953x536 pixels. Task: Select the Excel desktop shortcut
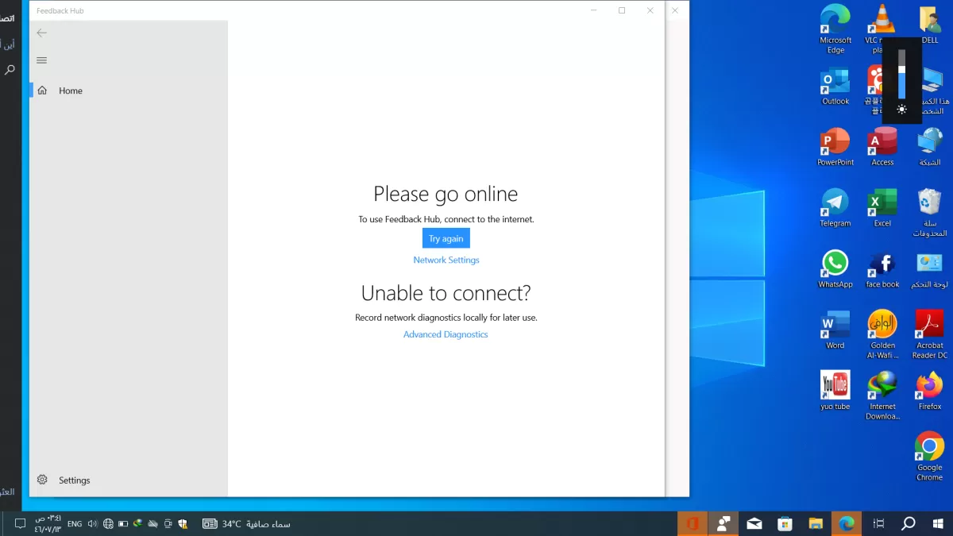pyautogui.click(x=882, y=208)
